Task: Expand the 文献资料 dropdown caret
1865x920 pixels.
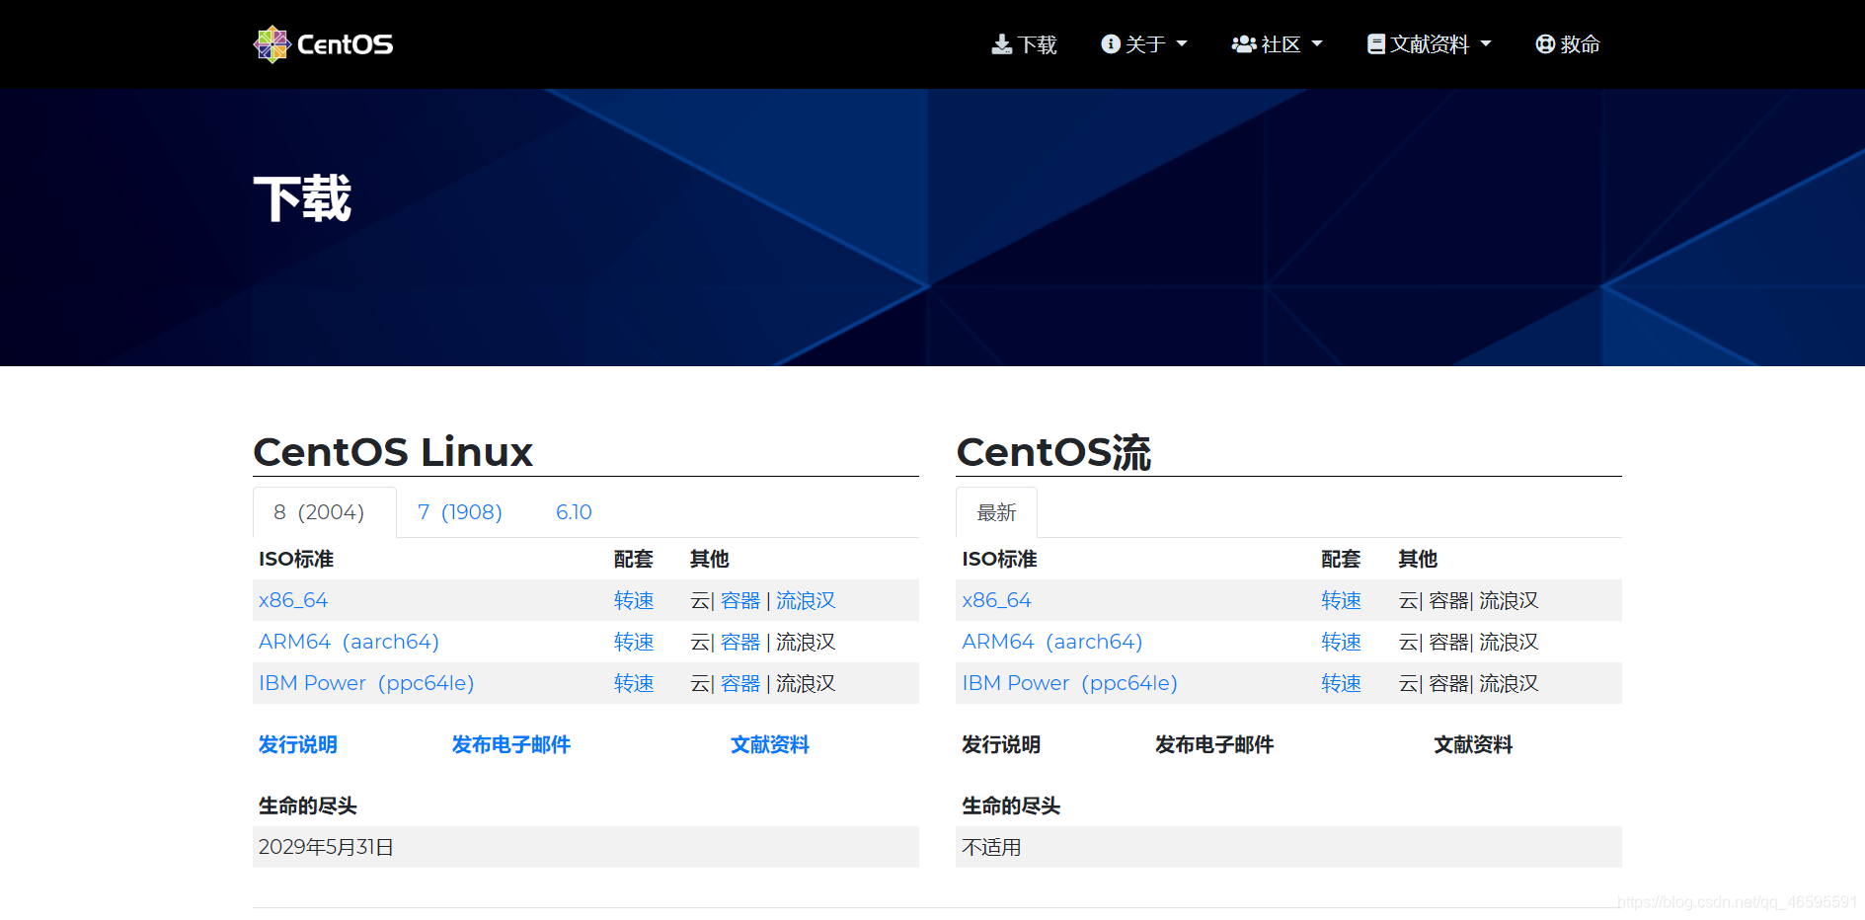Action: click(x=1486, y=44)
